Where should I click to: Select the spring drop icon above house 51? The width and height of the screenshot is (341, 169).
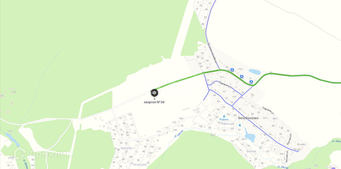point(240,125)
